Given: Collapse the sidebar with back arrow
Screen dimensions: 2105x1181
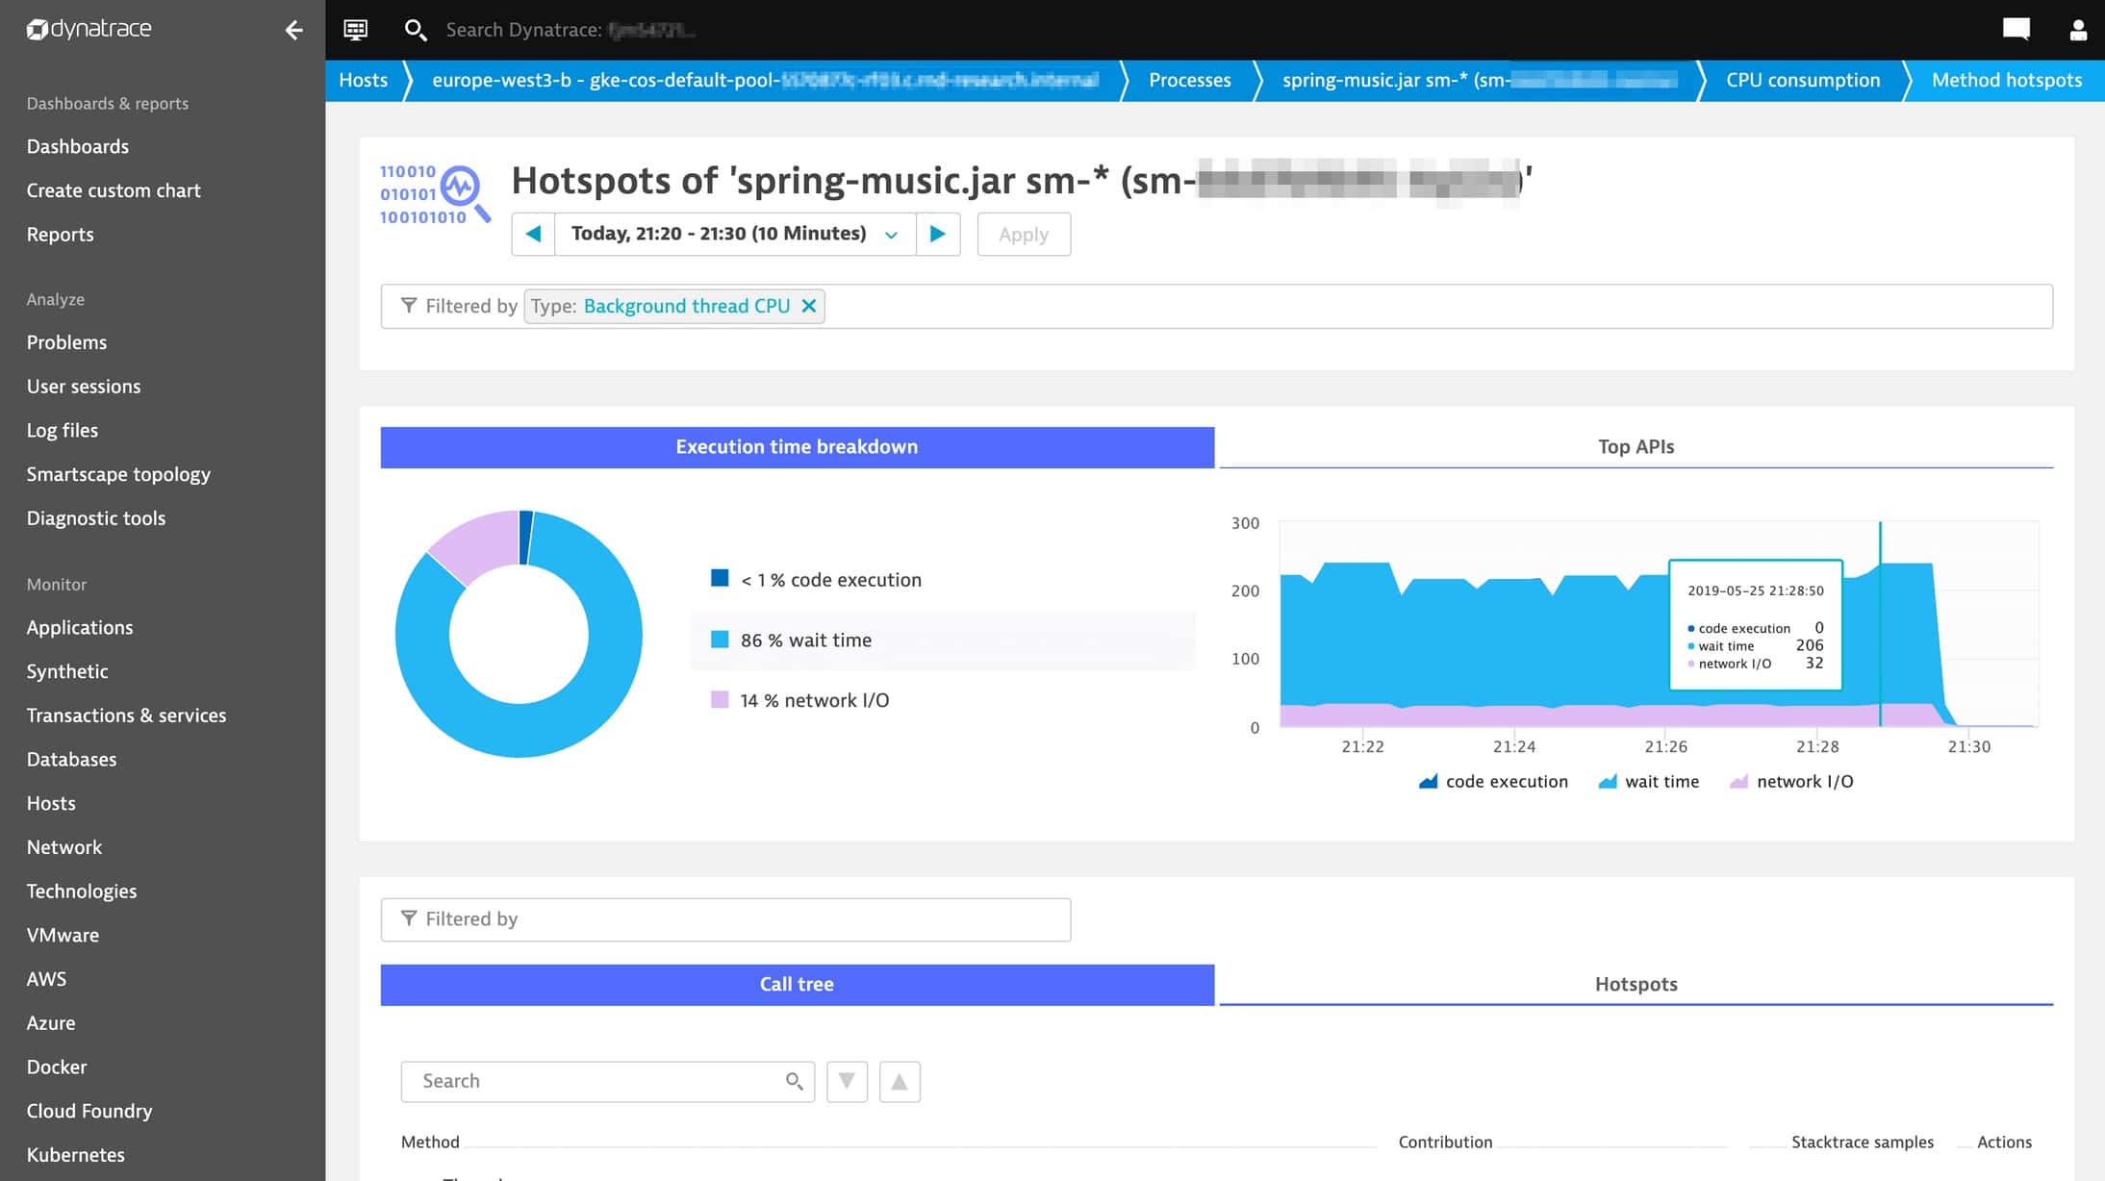Looking at the screenshot, I should [x=293, y=30].
